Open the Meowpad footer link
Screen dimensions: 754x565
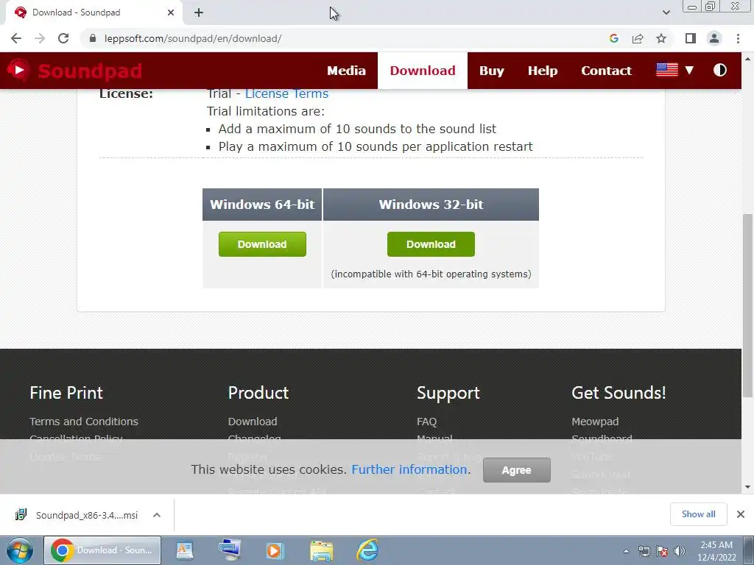tap(595, 422)
